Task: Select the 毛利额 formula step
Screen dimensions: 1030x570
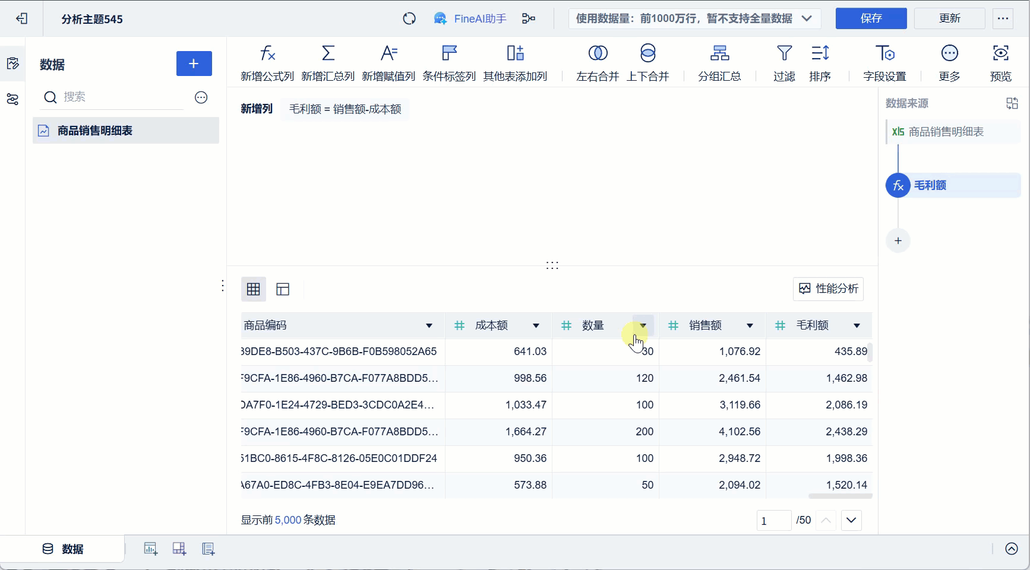Action: [x=953, y=185]
